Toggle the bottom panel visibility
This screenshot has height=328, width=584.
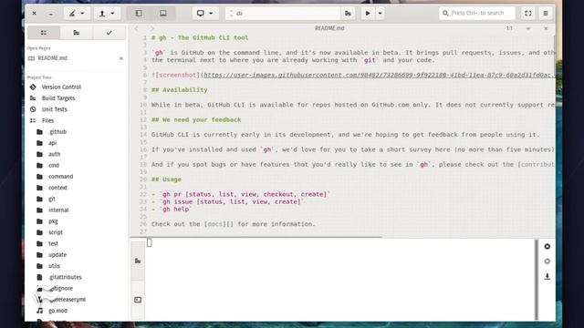(x=163, y=14)
